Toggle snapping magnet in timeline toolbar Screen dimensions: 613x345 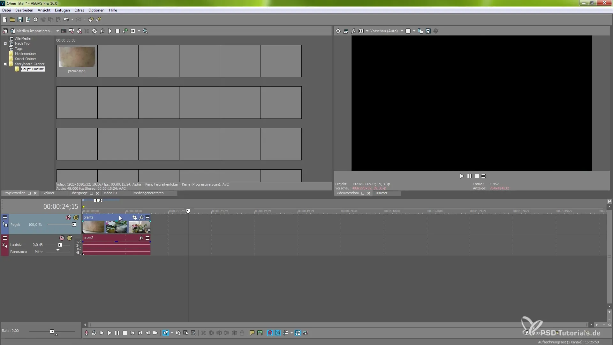(270, 333)
